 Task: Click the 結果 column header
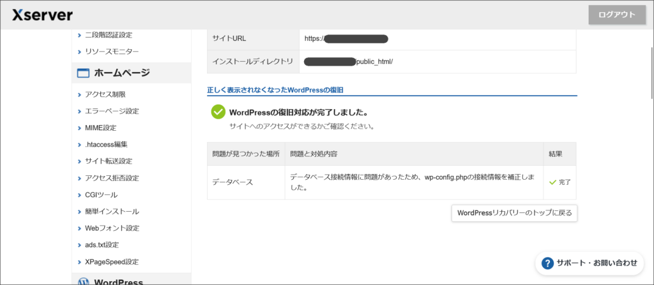(559, 154)
